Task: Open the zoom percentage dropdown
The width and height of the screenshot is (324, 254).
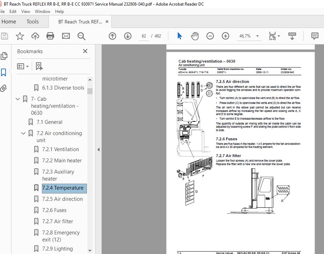Action: (257, 36)
